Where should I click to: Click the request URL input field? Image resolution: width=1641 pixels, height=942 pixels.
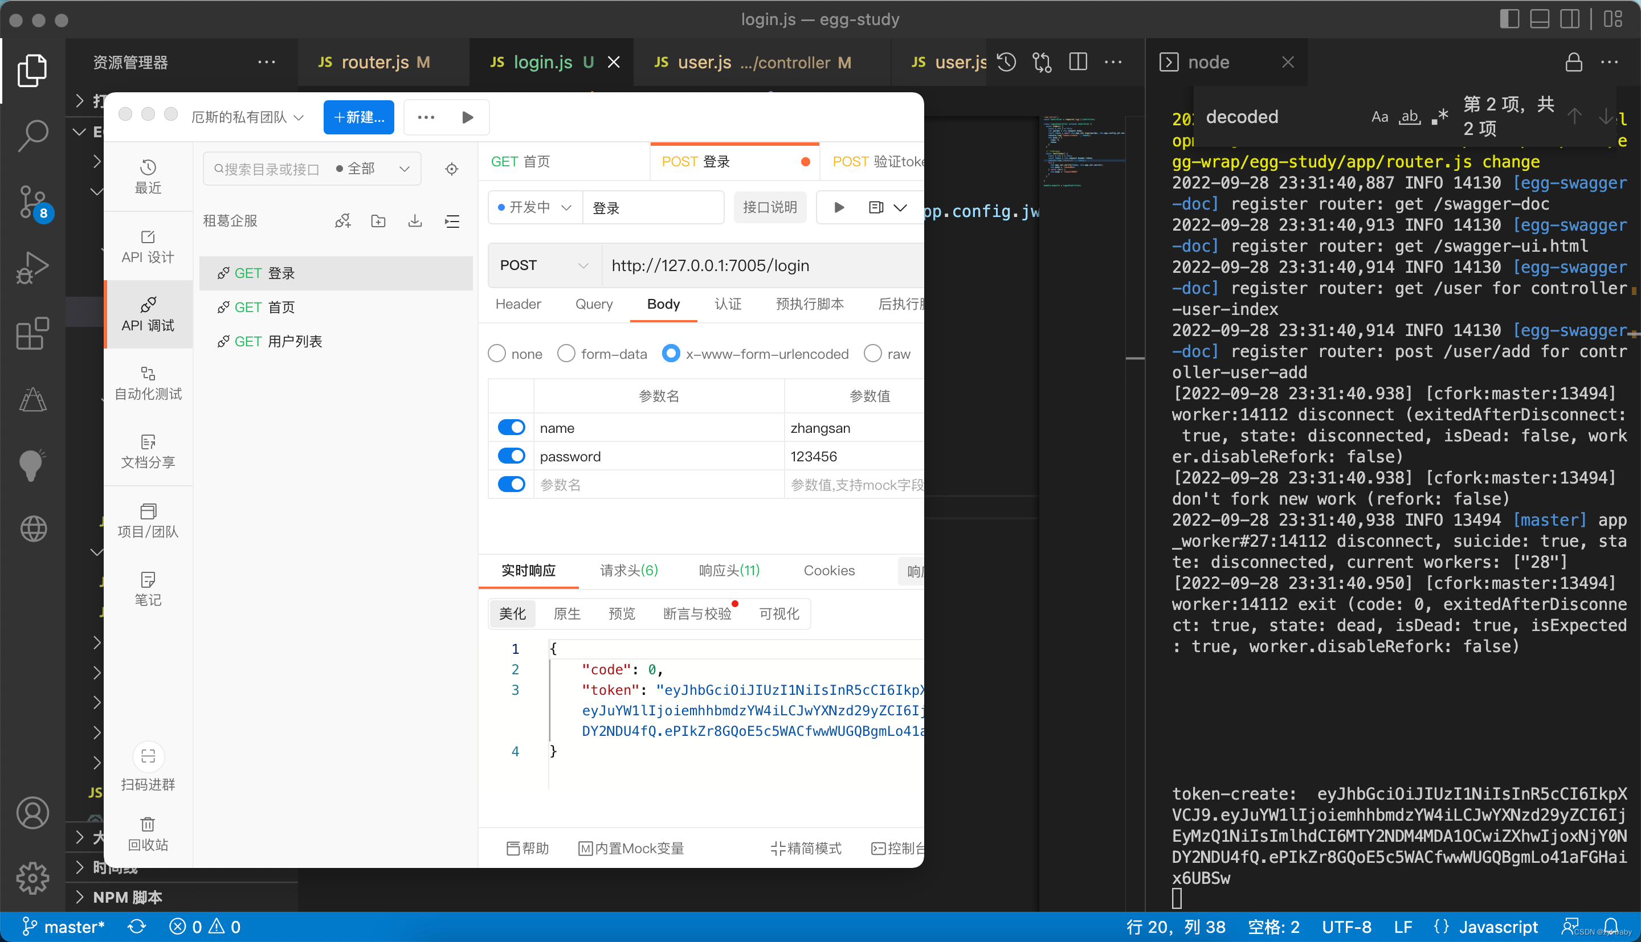(763, 265)
